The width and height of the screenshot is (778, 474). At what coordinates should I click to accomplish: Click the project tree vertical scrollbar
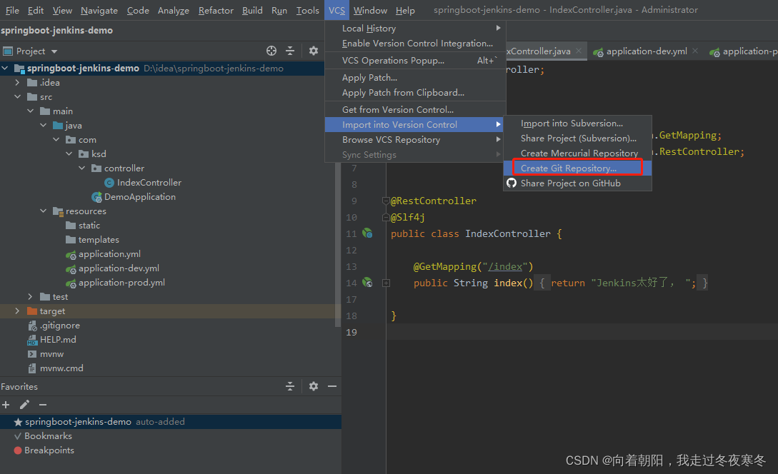(x=338, y=244)
